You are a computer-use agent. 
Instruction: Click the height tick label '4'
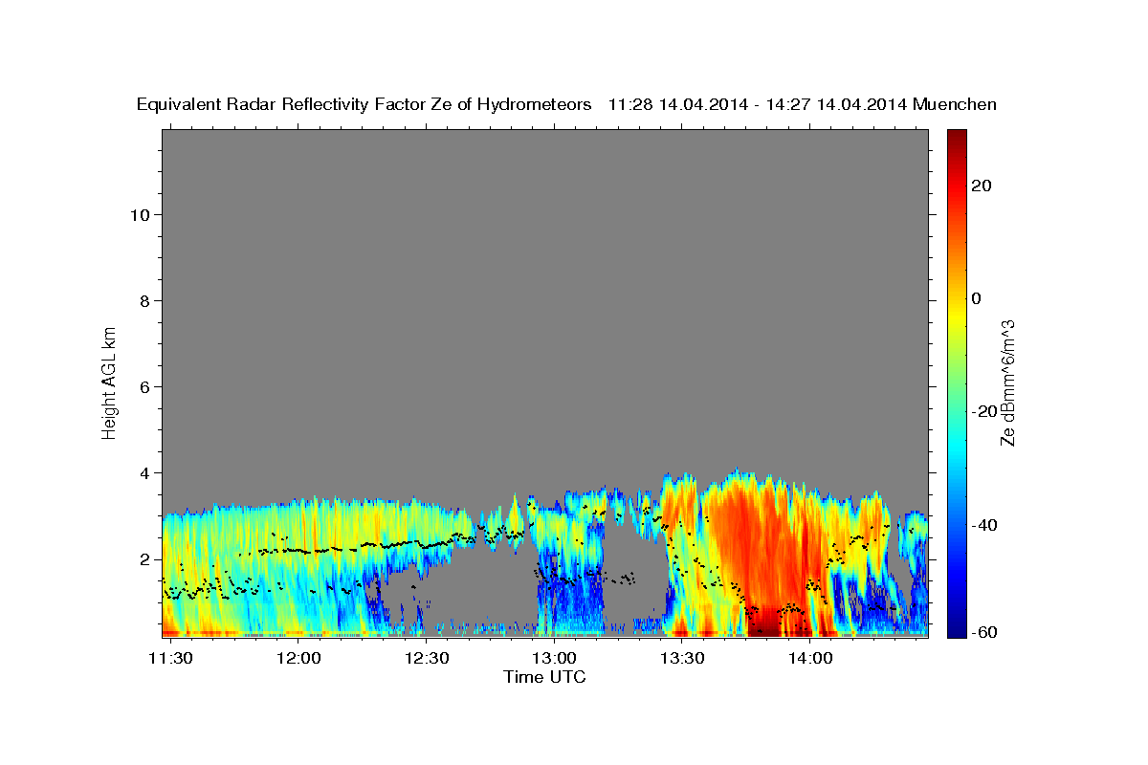pyautogui.click(x=145, y=472)
